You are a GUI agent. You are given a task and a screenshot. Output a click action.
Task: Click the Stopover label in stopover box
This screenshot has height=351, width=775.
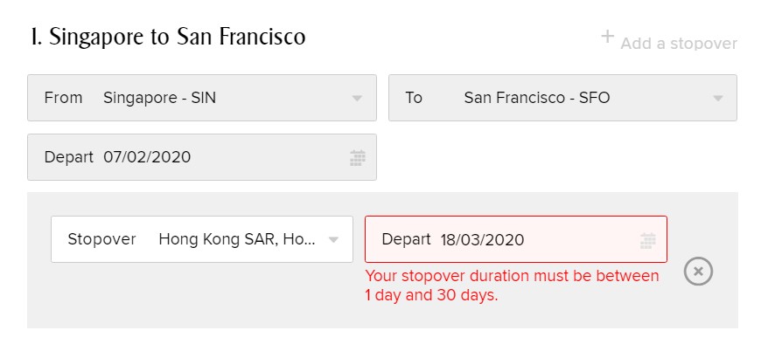[101, 239]
